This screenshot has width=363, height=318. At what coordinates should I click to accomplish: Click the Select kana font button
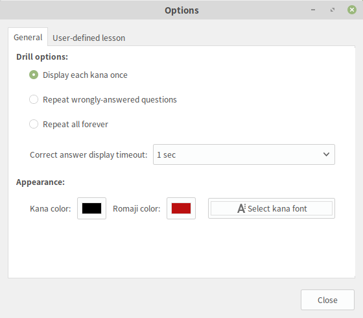click(272, 208)
